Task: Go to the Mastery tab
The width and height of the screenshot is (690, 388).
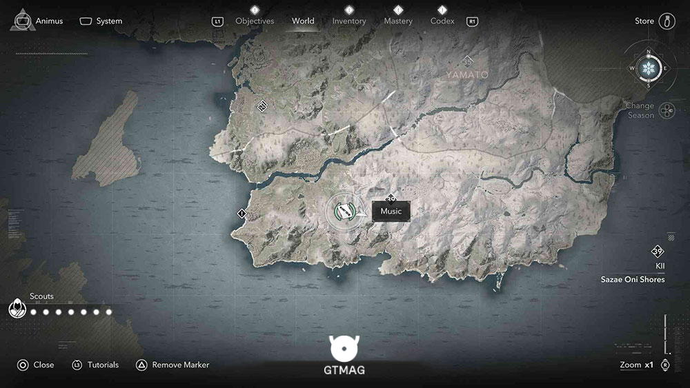Action: point(398,21)
